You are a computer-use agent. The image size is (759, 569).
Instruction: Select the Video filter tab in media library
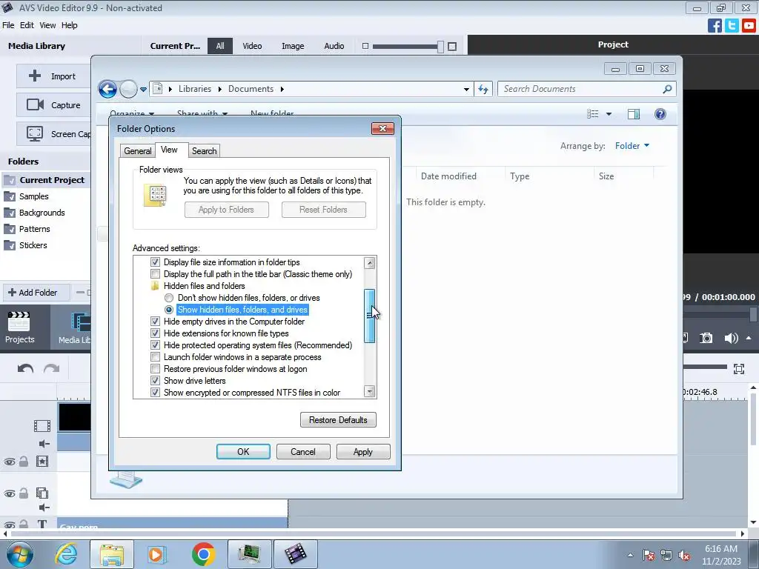tap(252, 46)
